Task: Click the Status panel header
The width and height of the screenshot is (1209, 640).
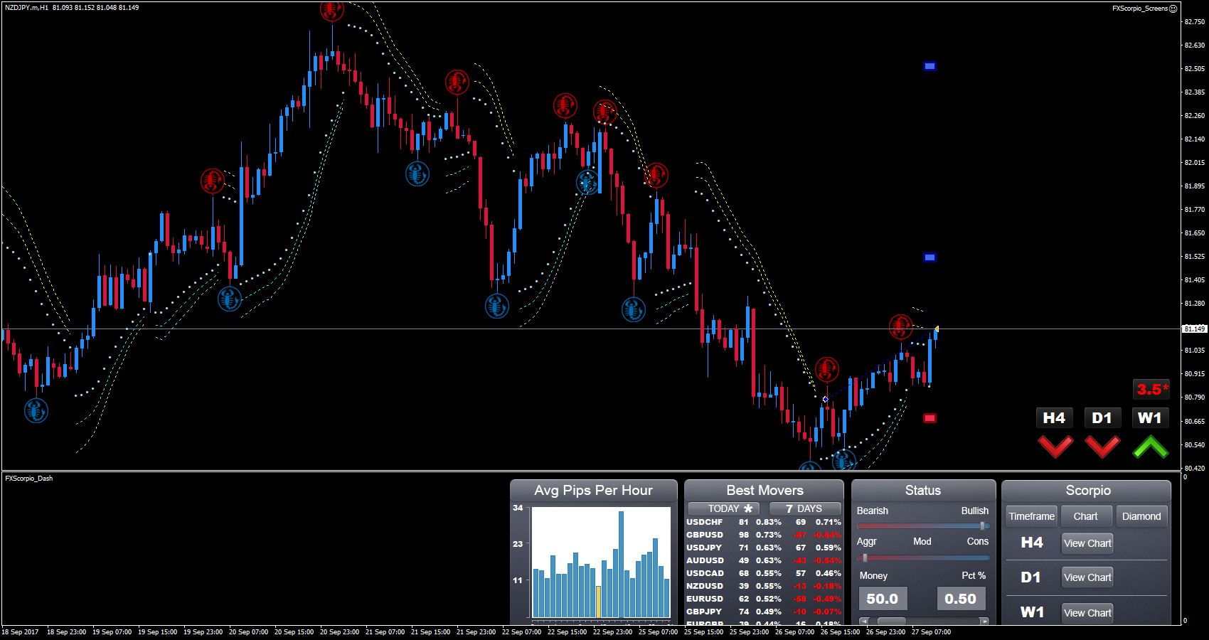Action: (922, 490)
